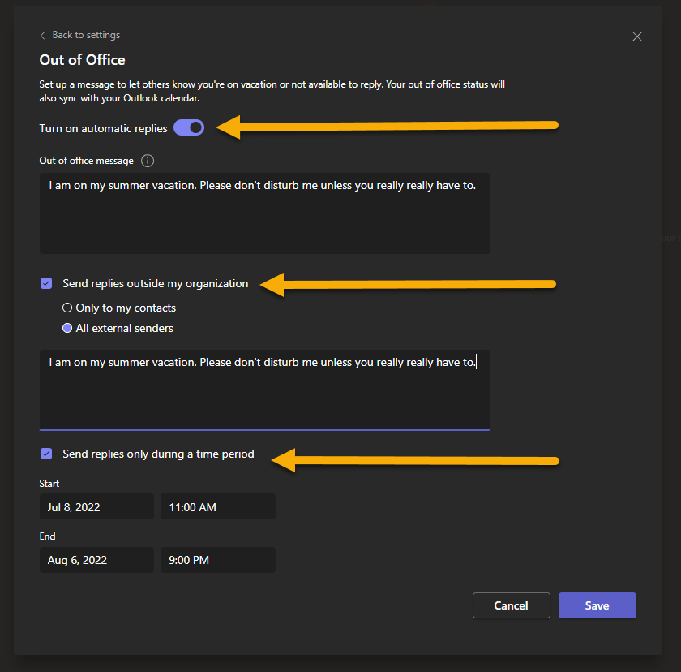Open the Start date picker showing Jul 8, 2022

point(96,507)
